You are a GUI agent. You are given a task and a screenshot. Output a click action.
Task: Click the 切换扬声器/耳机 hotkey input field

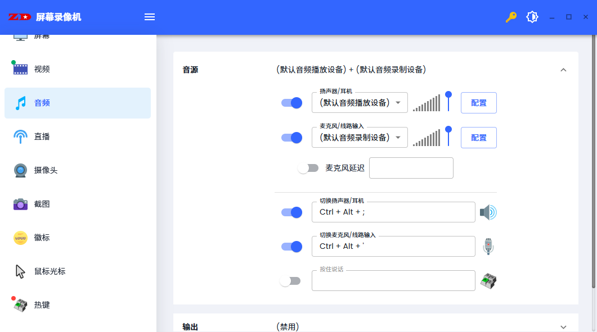point(393,212)
